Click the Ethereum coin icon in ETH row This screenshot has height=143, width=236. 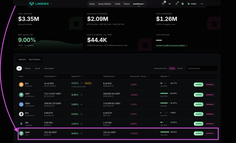click(21, 114)
